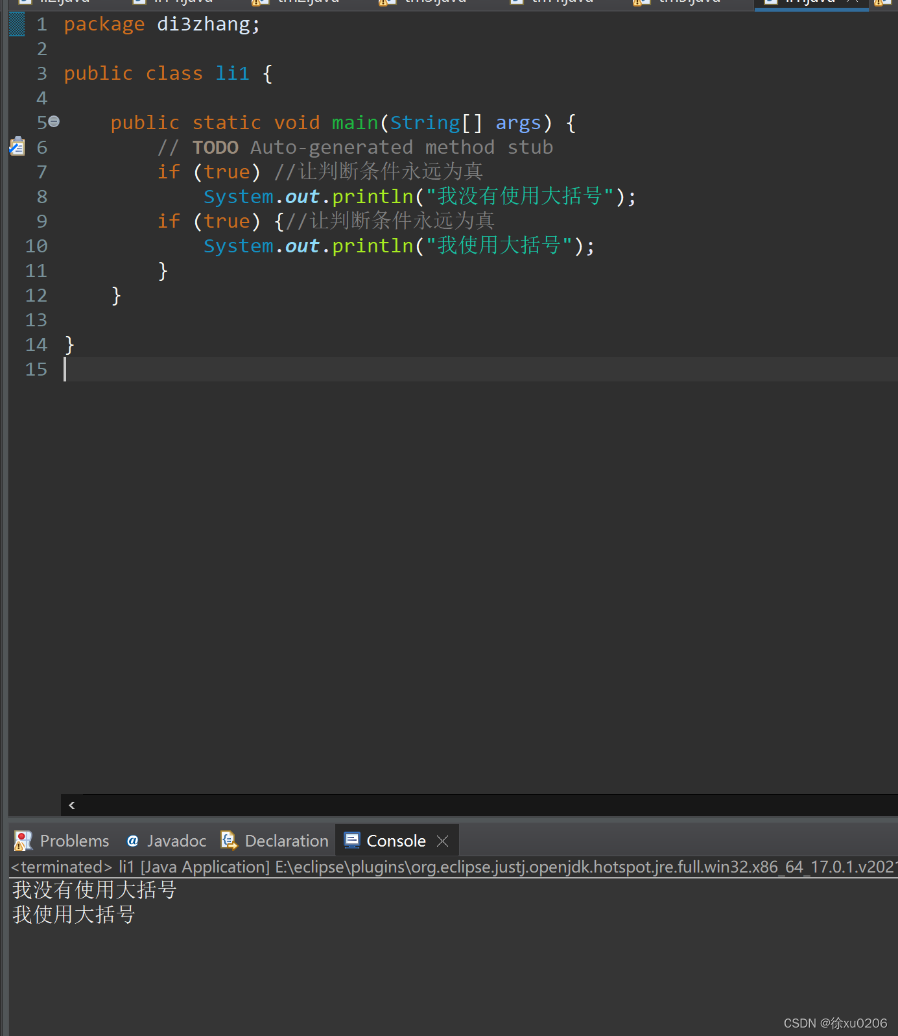Viewport: 898px width, 1036px height.
Task: Open the Javadoc tab
Action: click(167, 841)
